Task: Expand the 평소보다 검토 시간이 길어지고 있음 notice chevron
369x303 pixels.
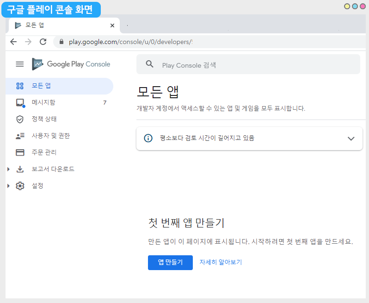Action: coord(351,138)
